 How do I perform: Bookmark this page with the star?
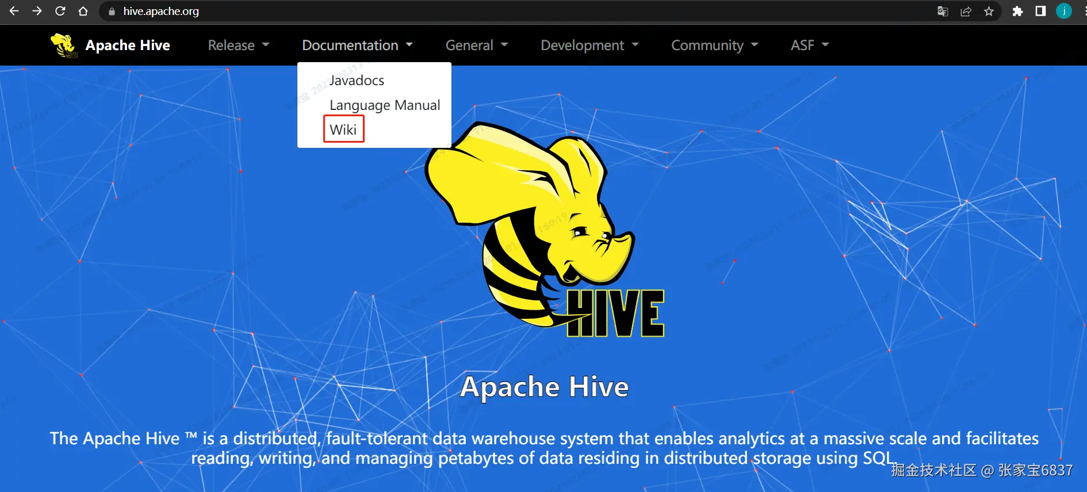tap(989, 12)
